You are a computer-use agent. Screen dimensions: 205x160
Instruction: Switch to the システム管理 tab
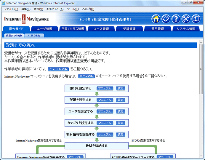186,29
